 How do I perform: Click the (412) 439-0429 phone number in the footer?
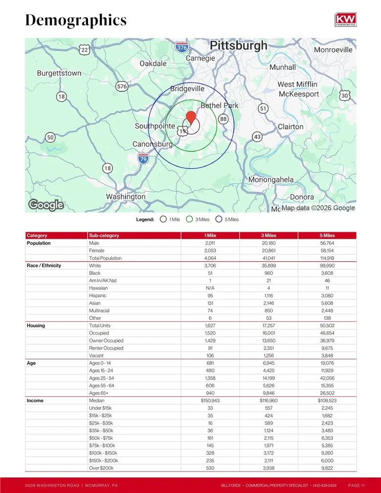[x=324, y=485]
